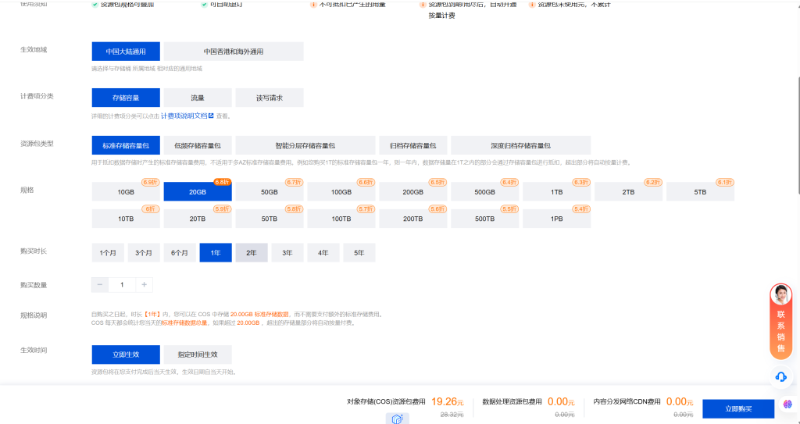Screen dimensions: 800x424
Task: Select 中国大陆通用 region
Action: coord(126,52)
